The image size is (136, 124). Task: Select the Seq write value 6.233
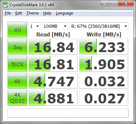point(104,47)
